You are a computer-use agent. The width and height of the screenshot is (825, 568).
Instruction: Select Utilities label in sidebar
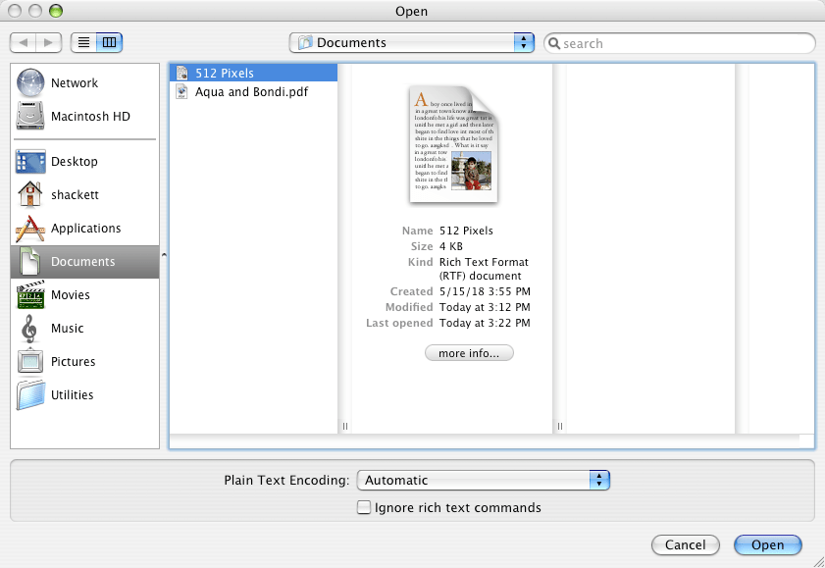72,395
